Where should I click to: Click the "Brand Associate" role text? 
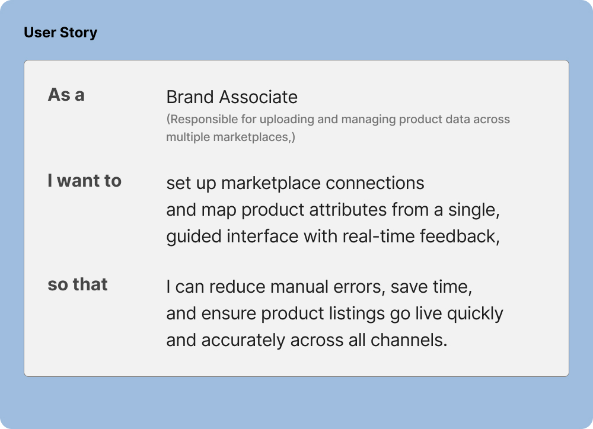pyautogui.click(x=232, y=97)
